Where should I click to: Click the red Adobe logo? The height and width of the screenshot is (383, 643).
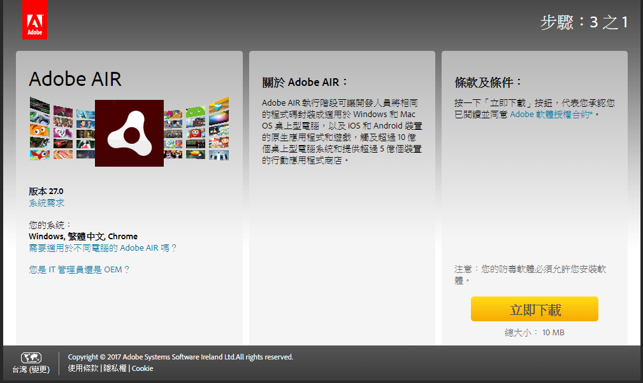[x=34, y=20]
